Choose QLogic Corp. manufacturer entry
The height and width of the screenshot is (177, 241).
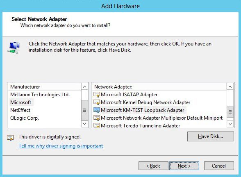[x=25, y=118]
